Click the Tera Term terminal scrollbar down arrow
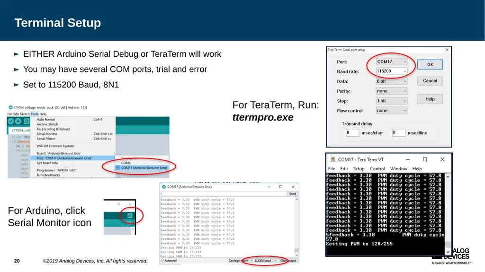This screenshot has height=272, width=485. click(x=448, y=252)
